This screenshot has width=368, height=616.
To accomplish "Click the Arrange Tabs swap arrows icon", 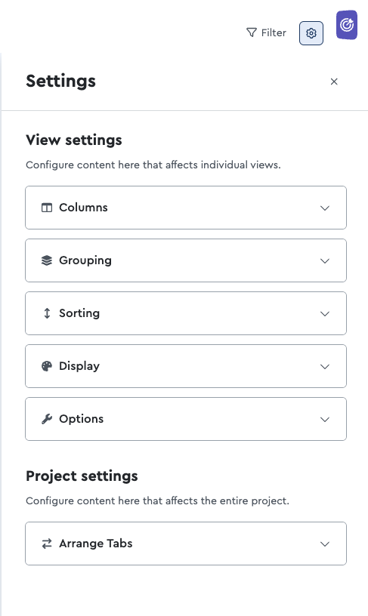I will point(47,544).
